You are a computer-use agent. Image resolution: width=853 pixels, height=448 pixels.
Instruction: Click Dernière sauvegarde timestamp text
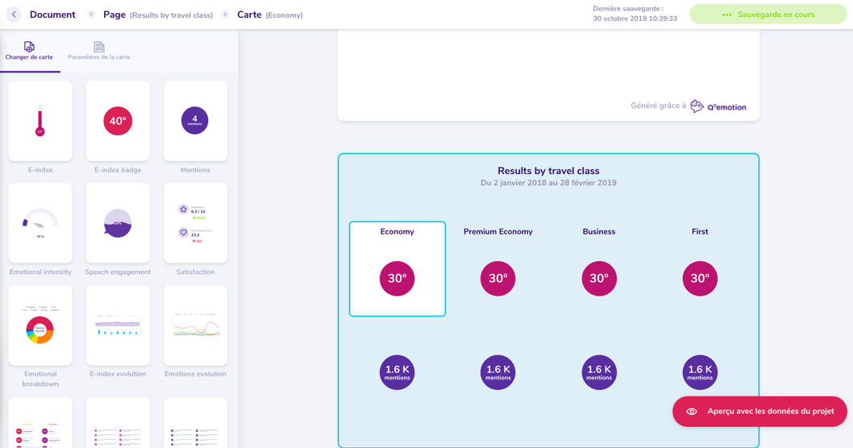click(x=635, y=14)
